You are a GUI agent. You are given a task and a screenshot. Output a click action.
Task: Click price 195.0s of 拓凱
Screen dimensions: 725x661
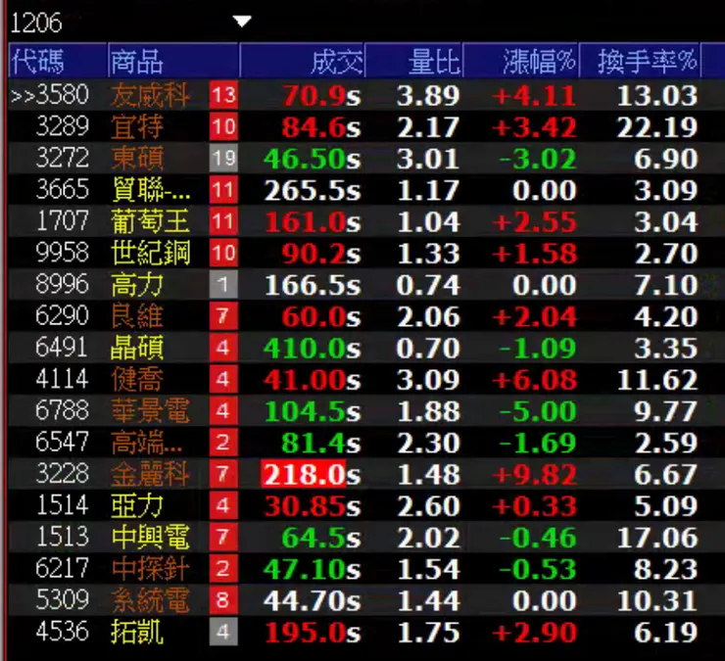click(x=313, y=632)
